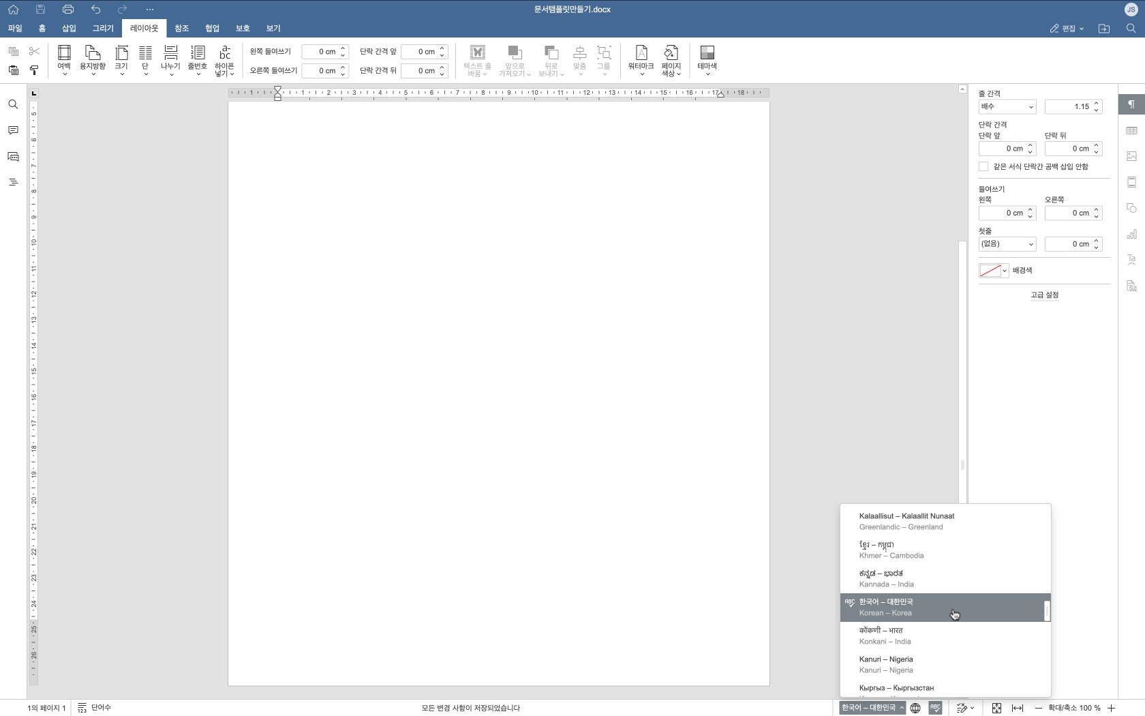Screen dimensions: 1145x716
Task: Click the copy icon in the toolbar
Action: pos(13,51)
